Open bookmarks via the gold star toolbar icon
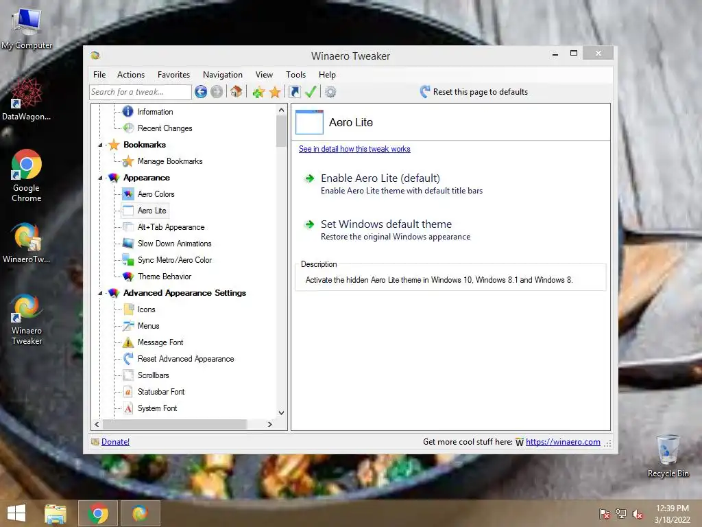 point(275,93)
